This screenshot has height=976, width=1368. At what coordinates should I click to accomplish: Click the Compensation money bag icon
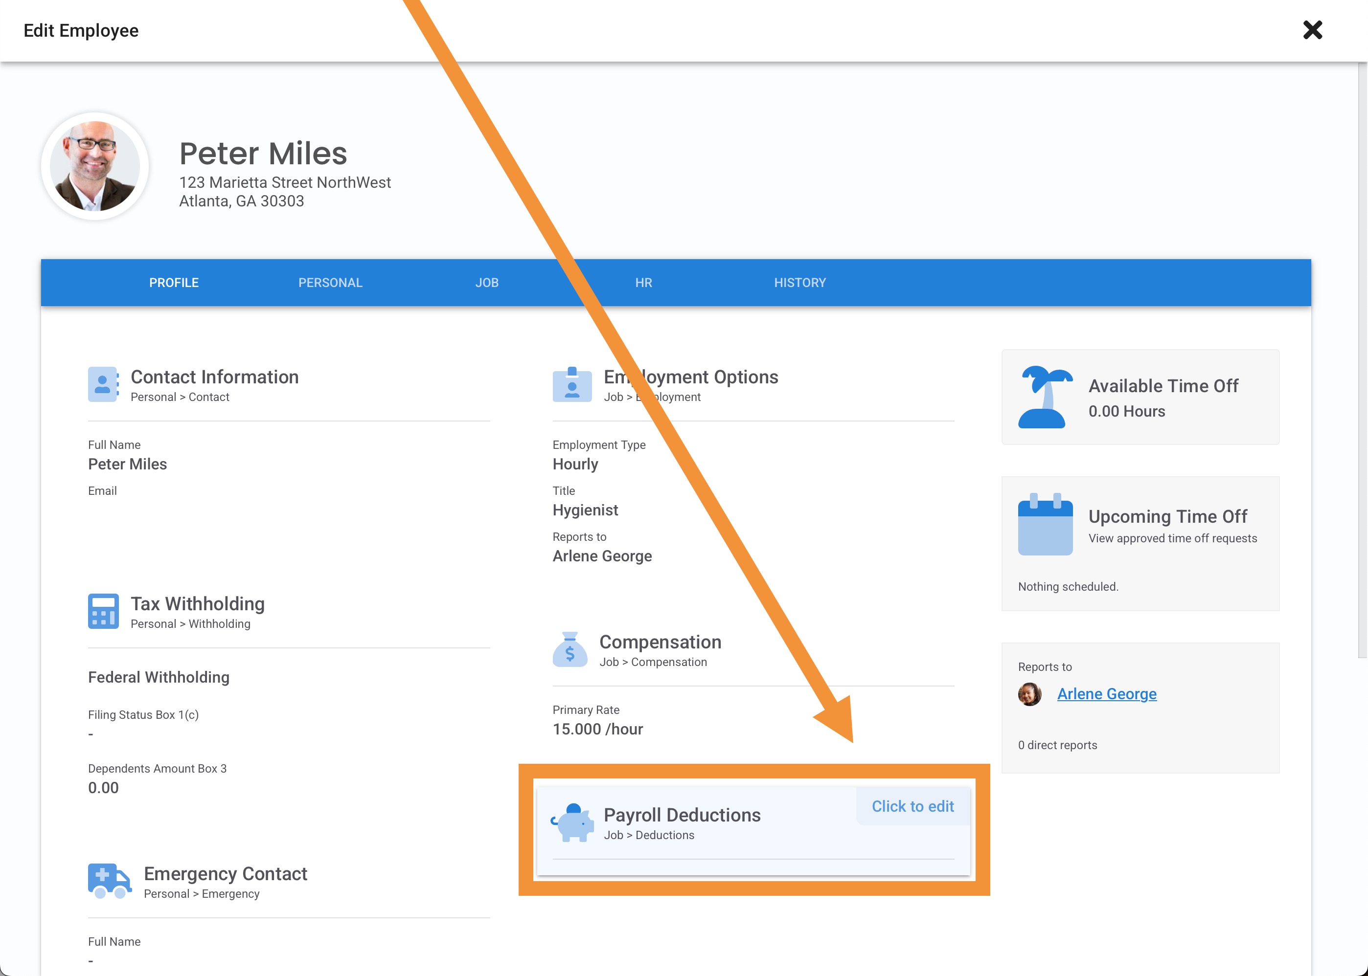570,650
